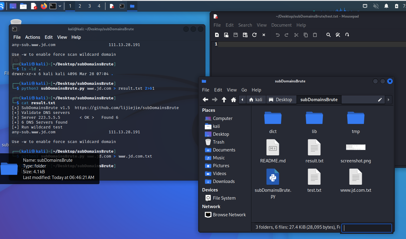
Task: Open the terminal's Help menu
Action: click(x=76, y=37)
